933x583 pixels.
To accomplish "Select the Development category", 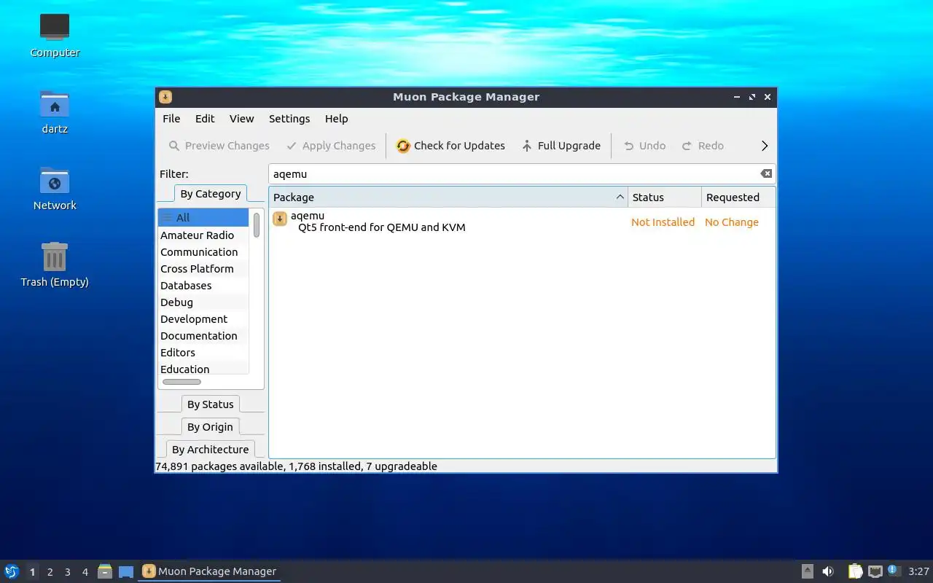I will [203, 319].
